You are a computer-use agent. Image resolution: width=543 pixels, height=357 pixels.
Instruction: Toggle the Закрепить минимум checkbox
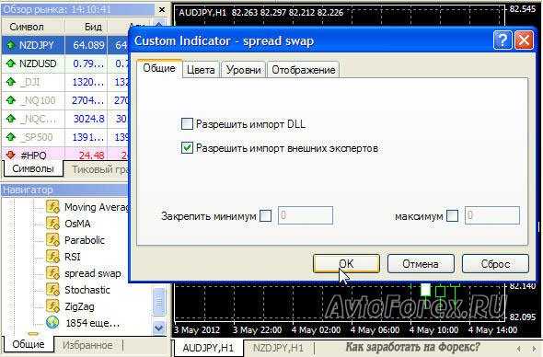pyautogui.click(x=266, y=215)
